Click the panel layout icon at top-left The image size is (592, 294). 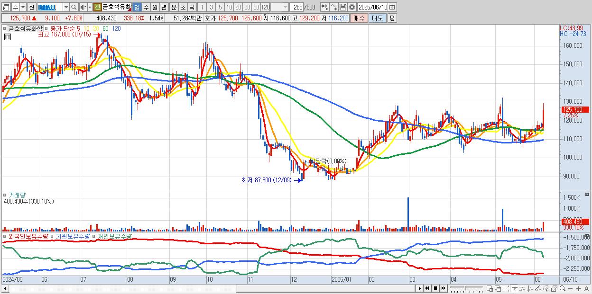[x=5, y=7]
